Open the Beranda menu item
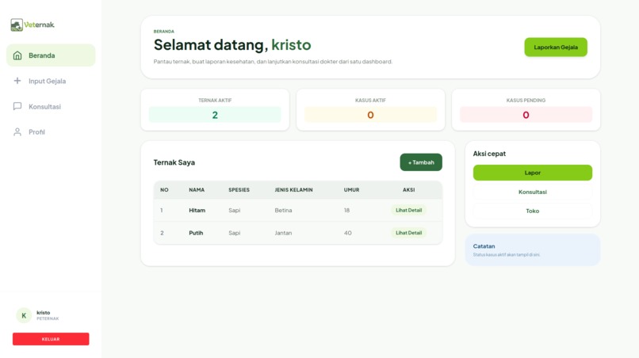Viewport: 639px width, 358px height. tap(51, 55)
